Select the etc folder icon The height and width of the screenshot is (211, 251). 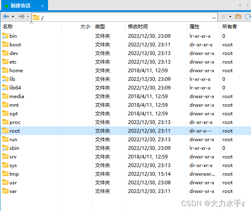pyautogui.click(x=5, y=62)
